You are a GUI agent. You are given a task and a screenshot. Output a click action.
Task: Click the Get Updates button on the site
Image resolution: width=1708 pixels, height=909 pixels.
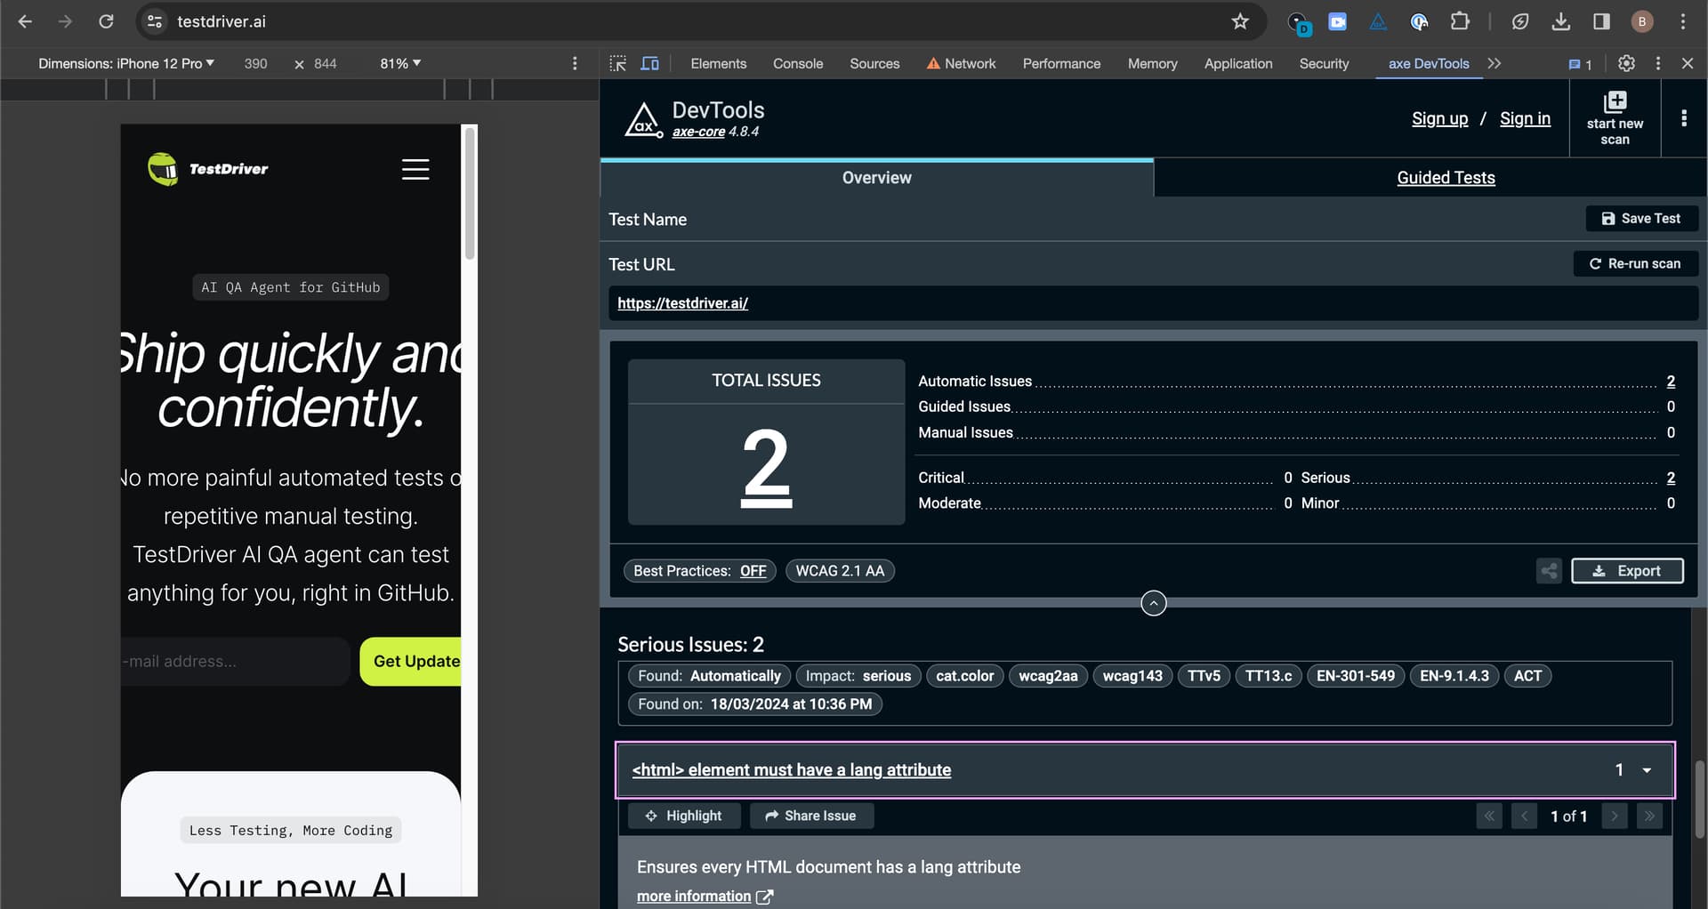411,662
